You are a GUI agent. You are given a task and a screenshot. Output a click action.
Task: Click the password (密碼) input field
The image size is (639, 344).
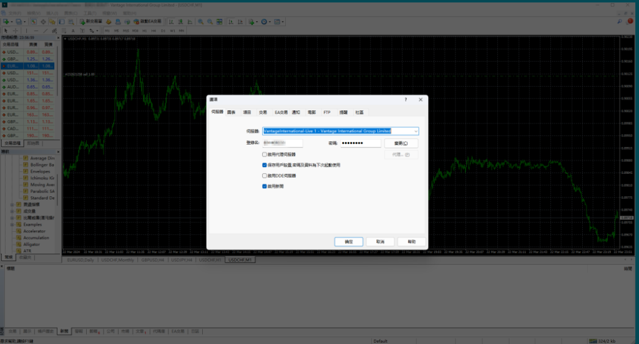pos(359,143)
